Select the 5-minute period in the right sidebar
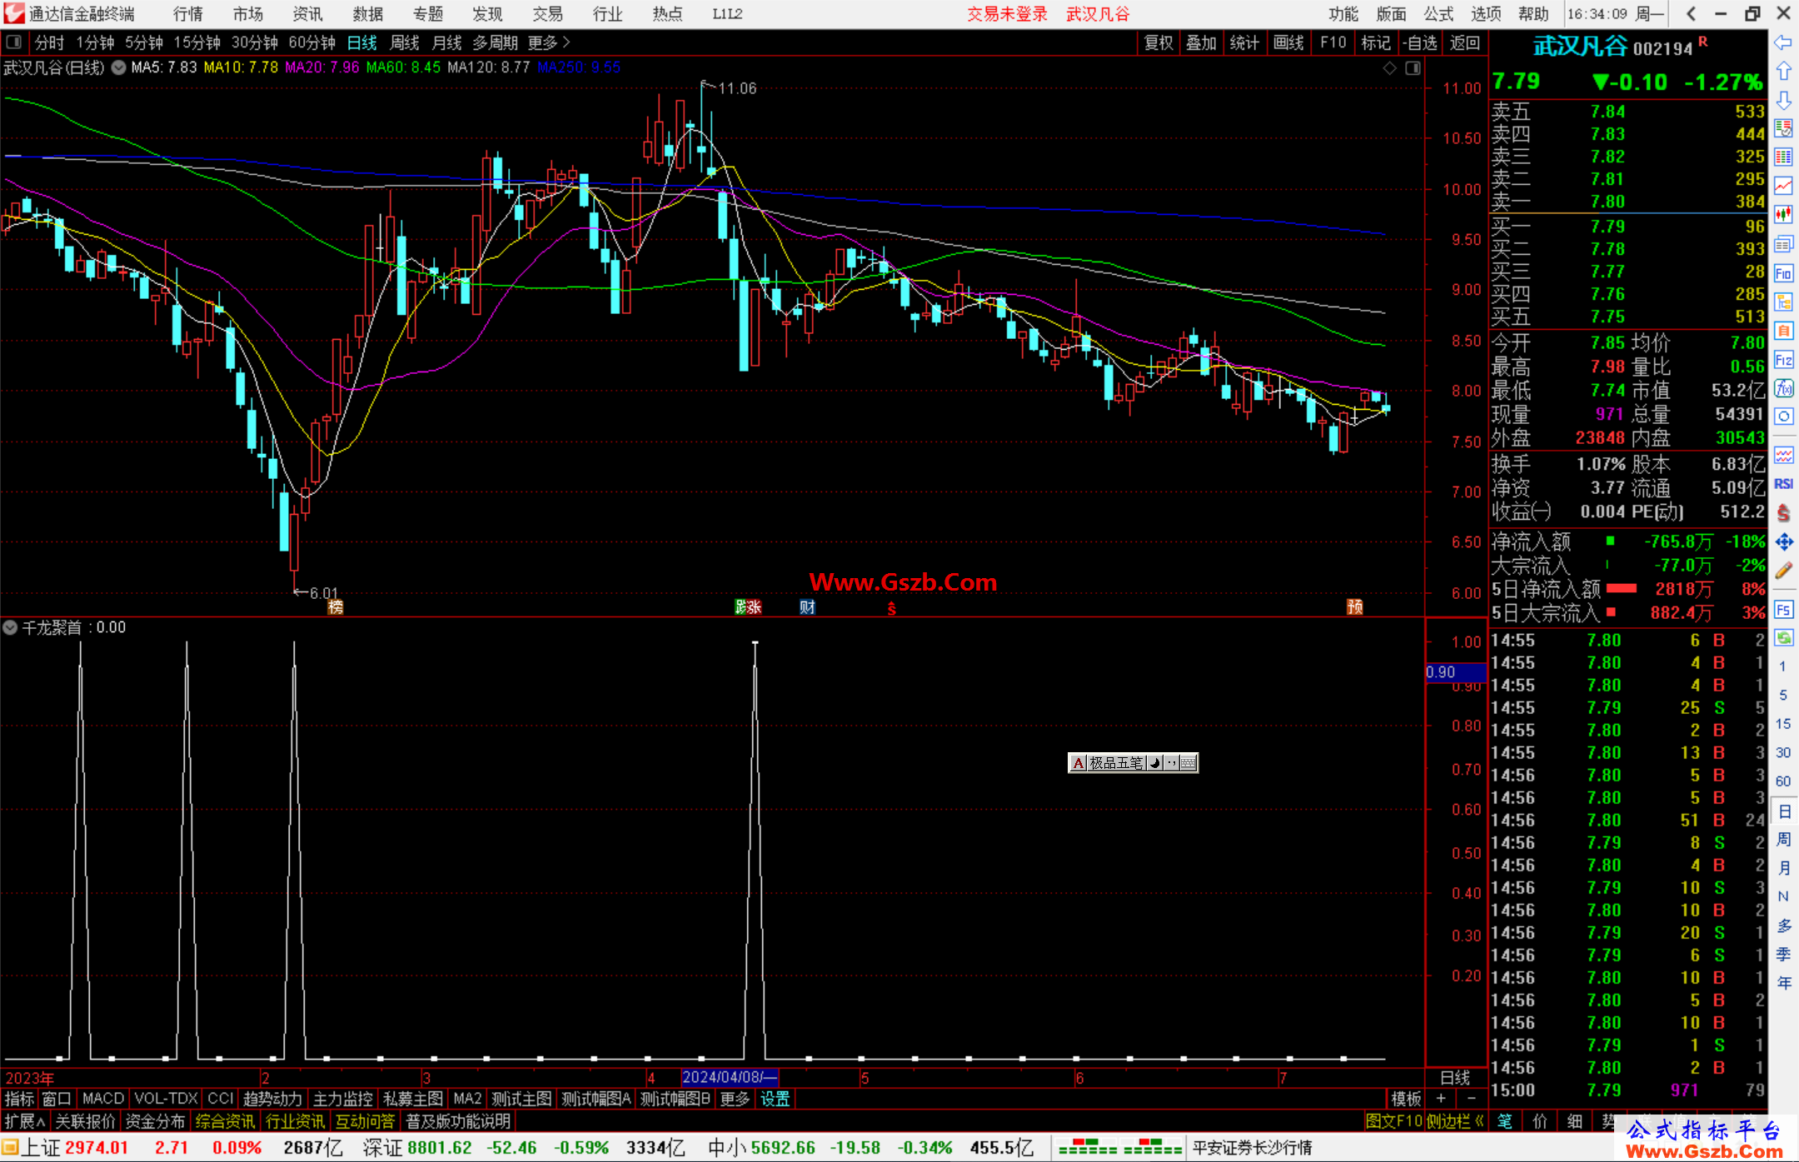 [1782, 695]
